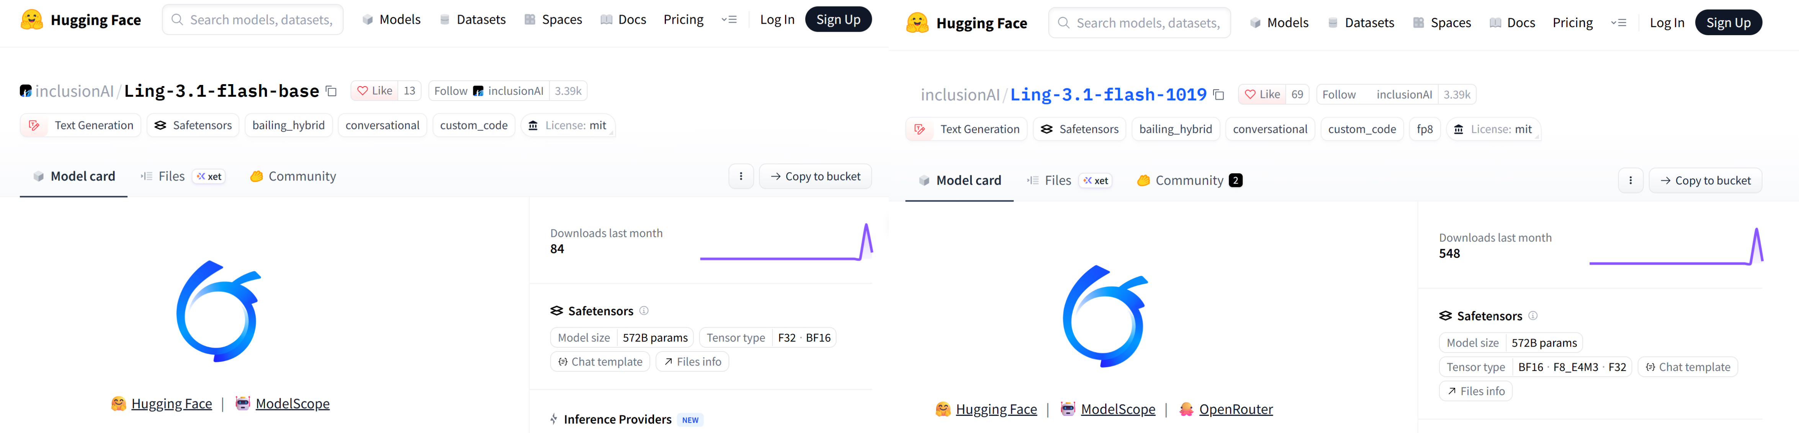Click Text Generation tag on left page

(x=80, y=125)
